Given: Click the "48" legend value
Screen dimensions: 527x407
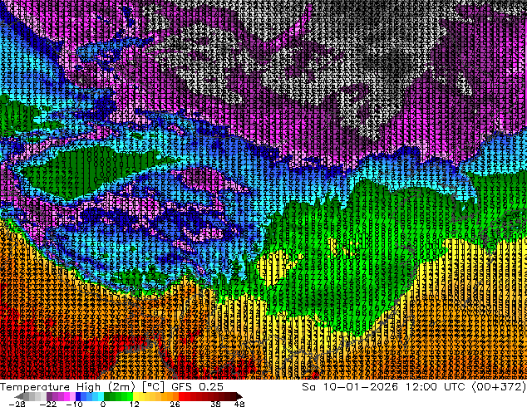Looking at the screenshot, I should click(239, 404).
